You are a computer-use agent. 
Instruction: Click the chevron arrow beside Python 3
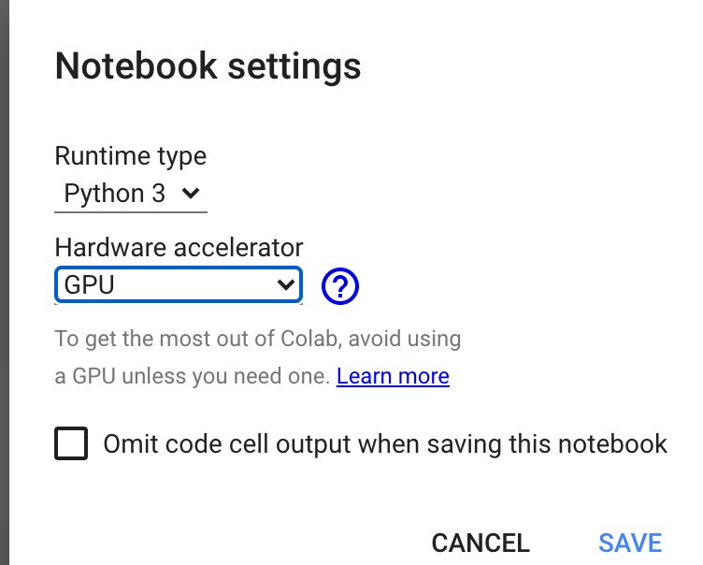pos(191,194)
